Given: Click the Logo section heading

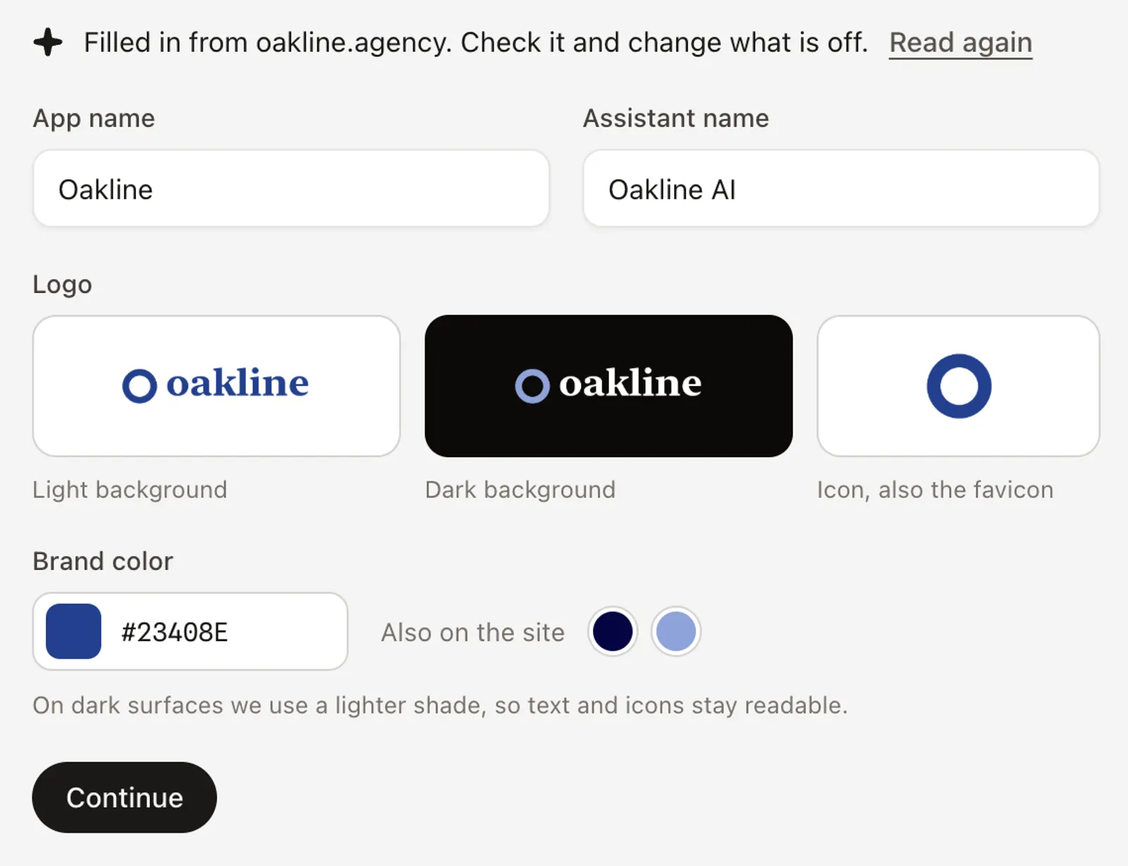Looking at the screenshot, I should pyautogui.click(x=63, y=285).
